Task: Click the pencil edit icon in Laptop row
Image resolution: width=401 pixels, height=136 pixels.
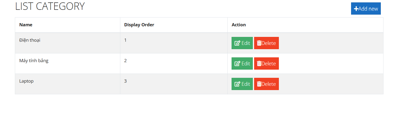Action: (237, 84)
